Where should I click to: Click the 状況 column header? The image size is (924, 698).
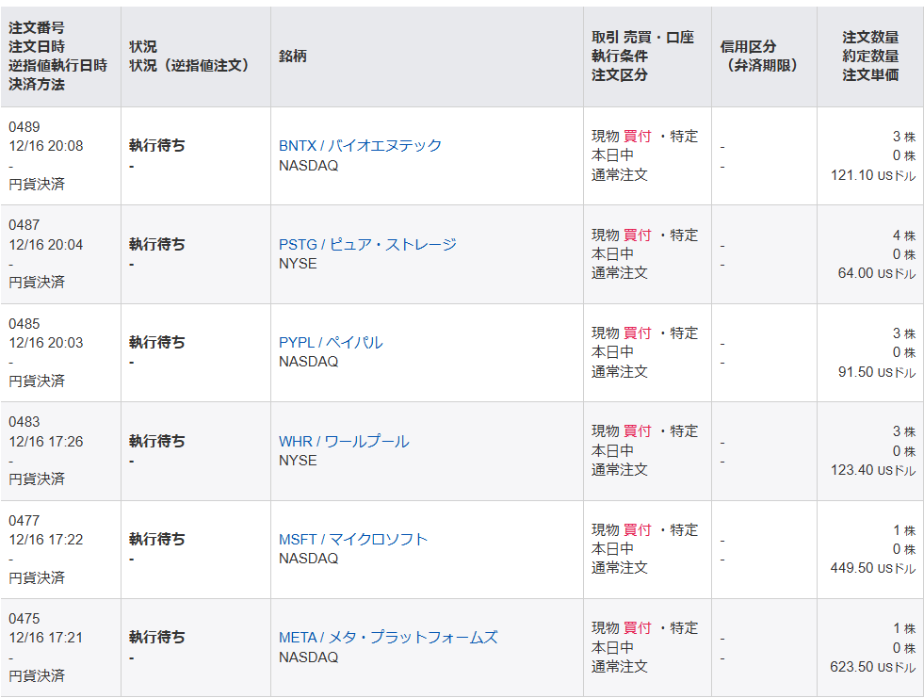tap(143, 46)
